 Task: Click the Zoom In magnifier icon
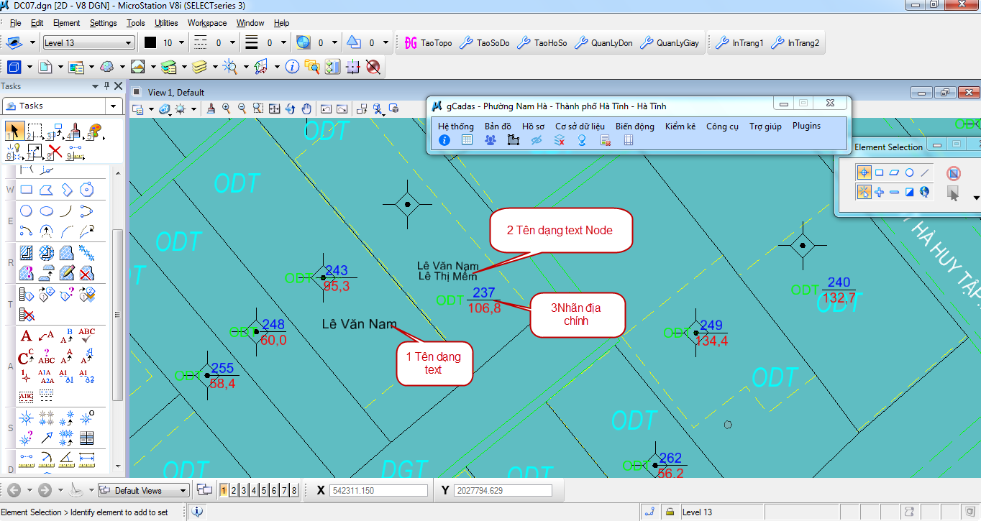(x=227, y=109)
